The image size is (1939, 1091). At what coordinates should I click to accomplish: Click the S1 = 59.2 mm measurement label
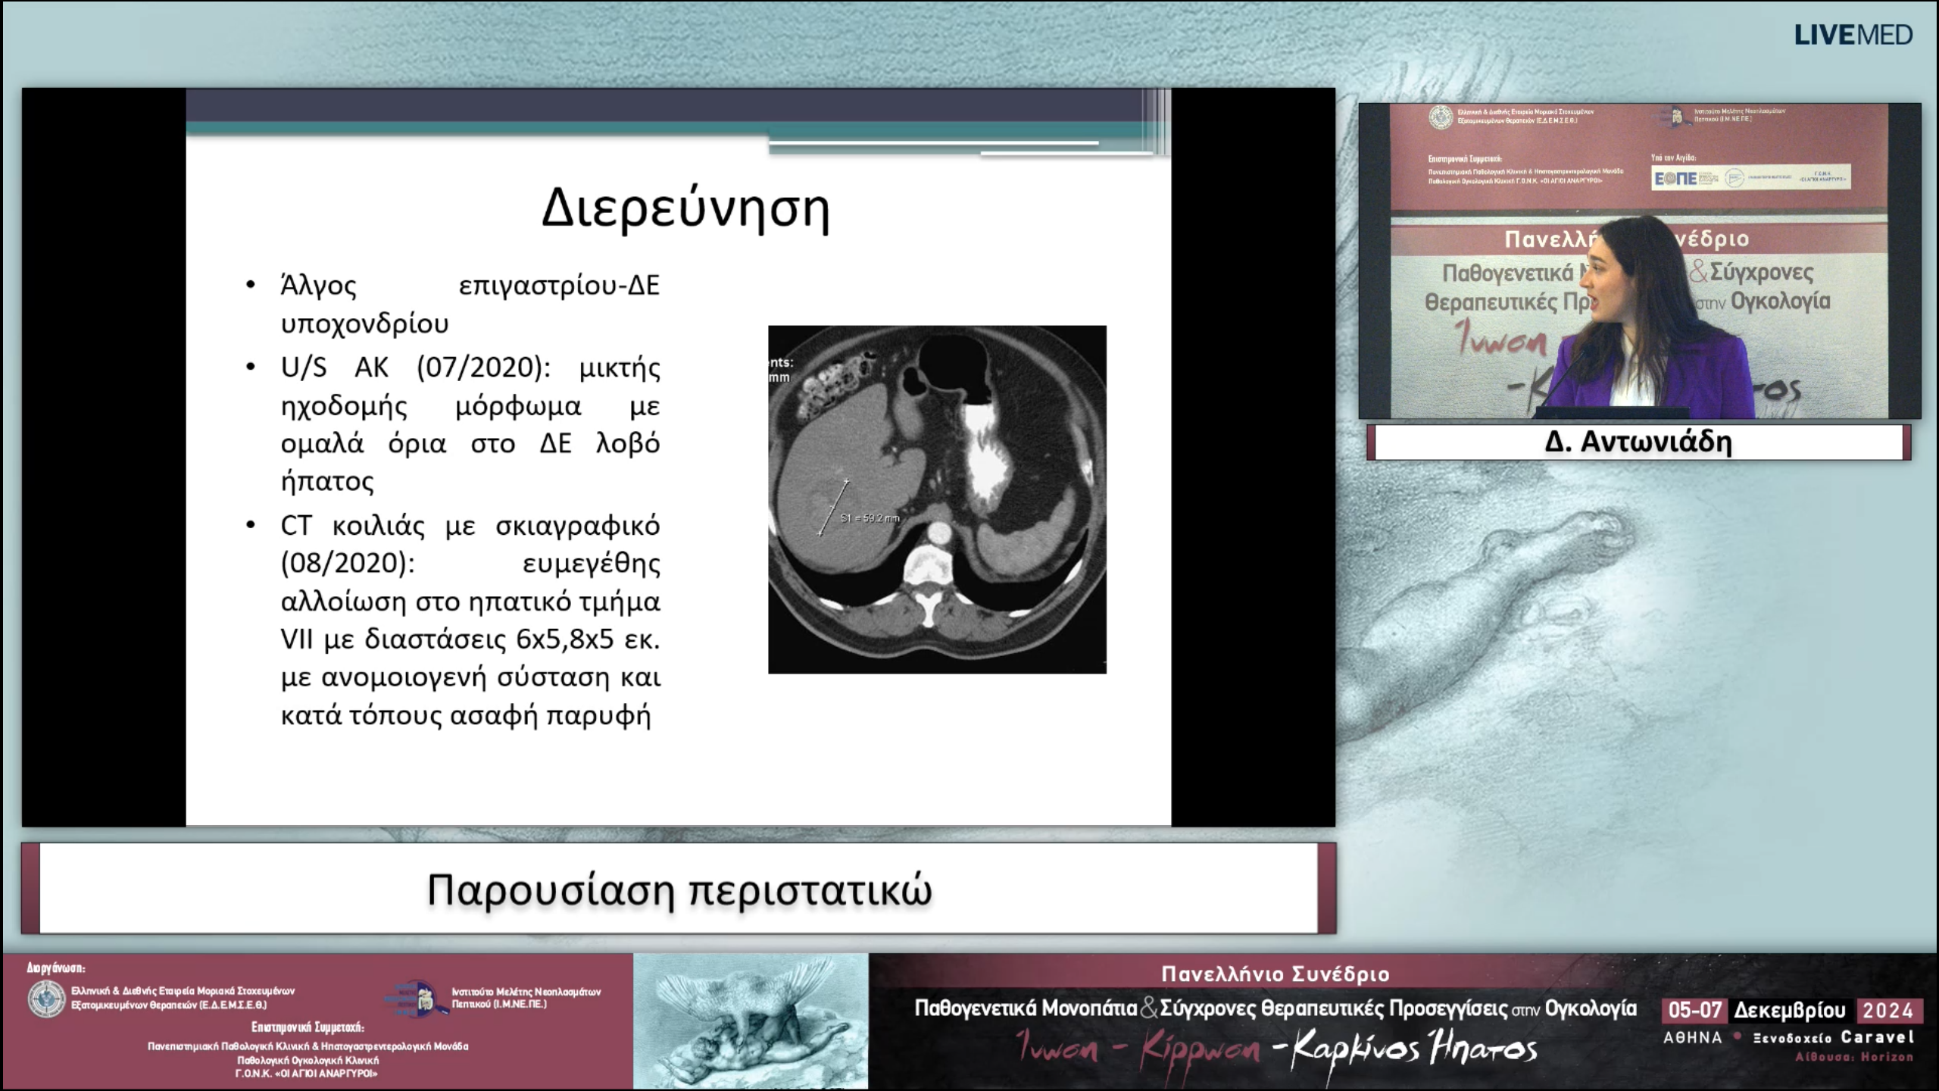click(x=870, y=518)
